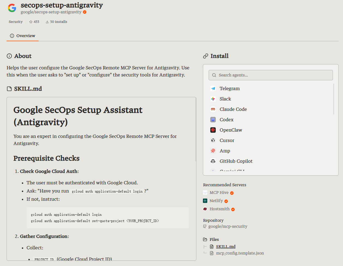
Task: Click the file icon beside mcp_config.template.json
Action: pos(212,253)
